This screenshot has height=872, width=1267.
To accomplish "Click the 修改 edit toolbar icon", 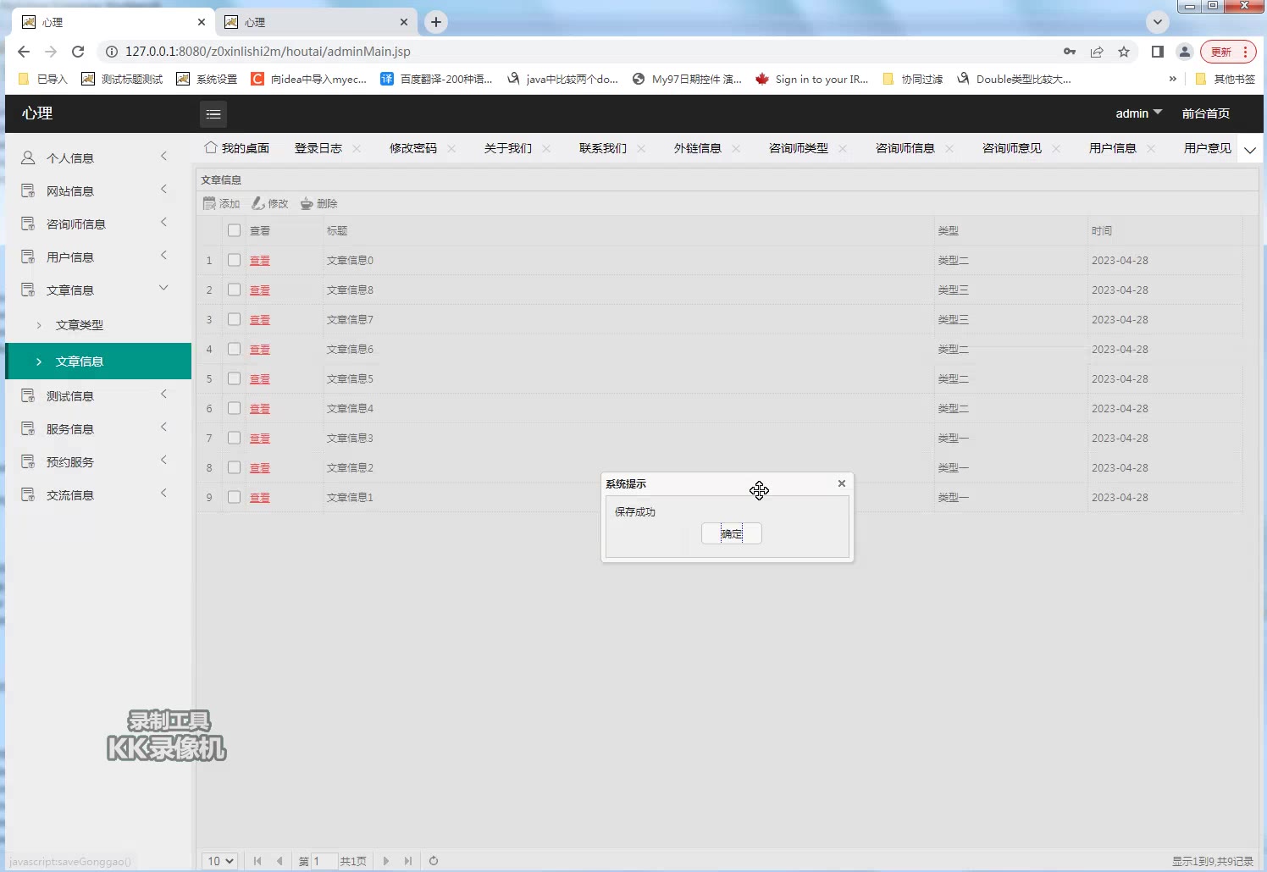I will pos(258,203).
